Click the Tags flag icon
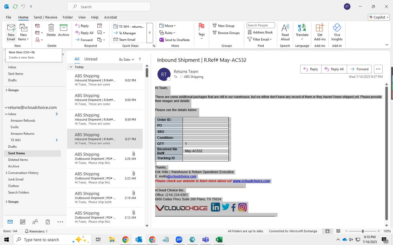 pyautogui.click(x=201, y=27)
